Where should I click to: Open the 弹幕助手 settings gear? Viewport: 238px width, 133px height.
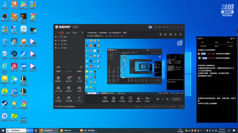[x=234, y=38]
